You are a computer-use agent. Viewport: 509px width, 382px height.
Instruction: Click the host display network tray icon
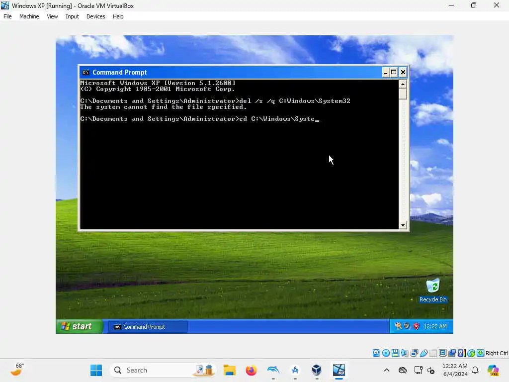tap(419, 370)
